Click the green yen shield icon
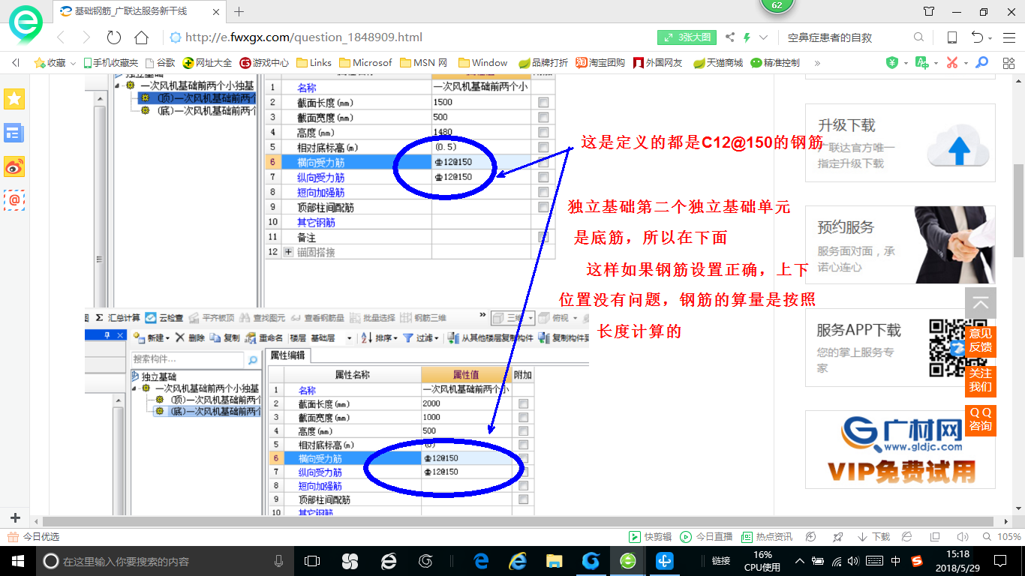Viewport: 1025px width, 576px height. point(892,63)
